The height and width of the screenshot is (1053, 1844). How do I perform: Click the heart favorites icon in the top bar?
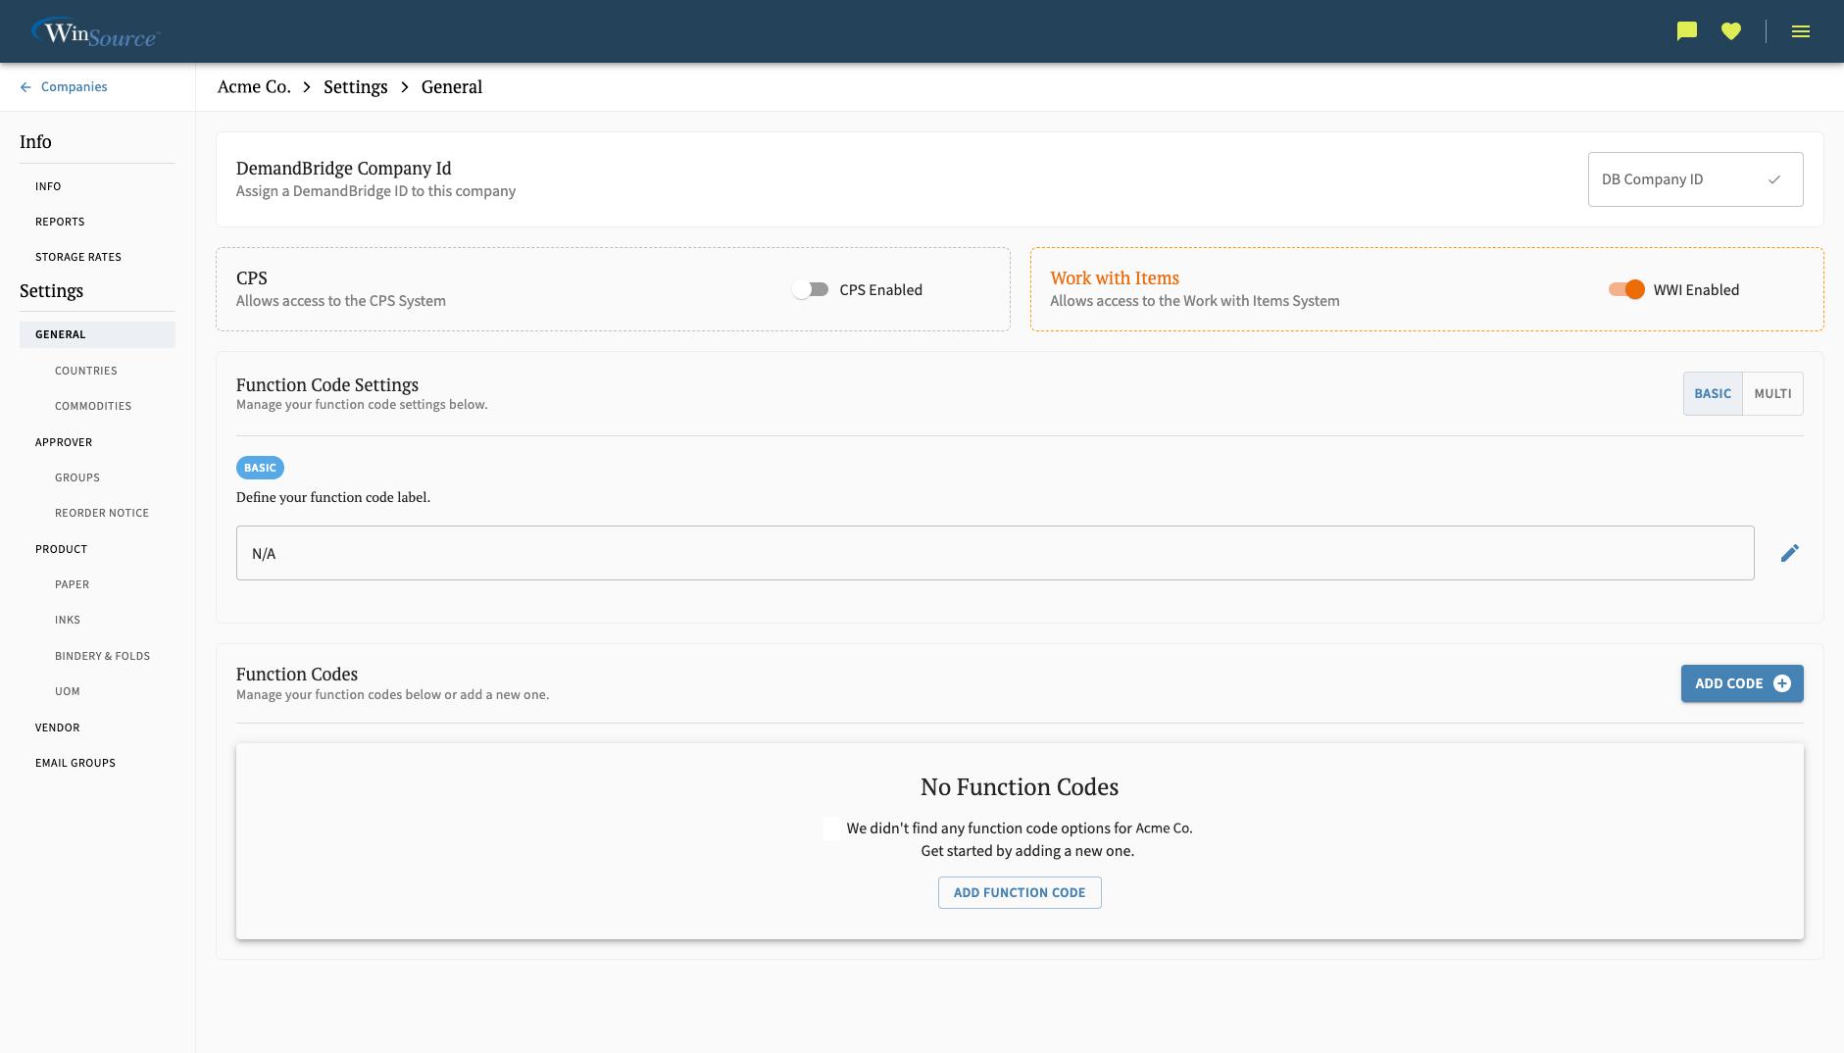pyautogui.click(x=1731, y=30)
